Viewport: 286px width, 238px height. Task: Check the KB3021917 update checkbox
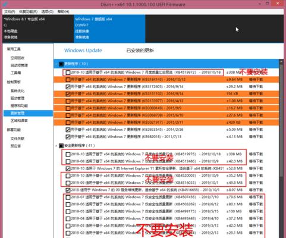coord(68,123)
